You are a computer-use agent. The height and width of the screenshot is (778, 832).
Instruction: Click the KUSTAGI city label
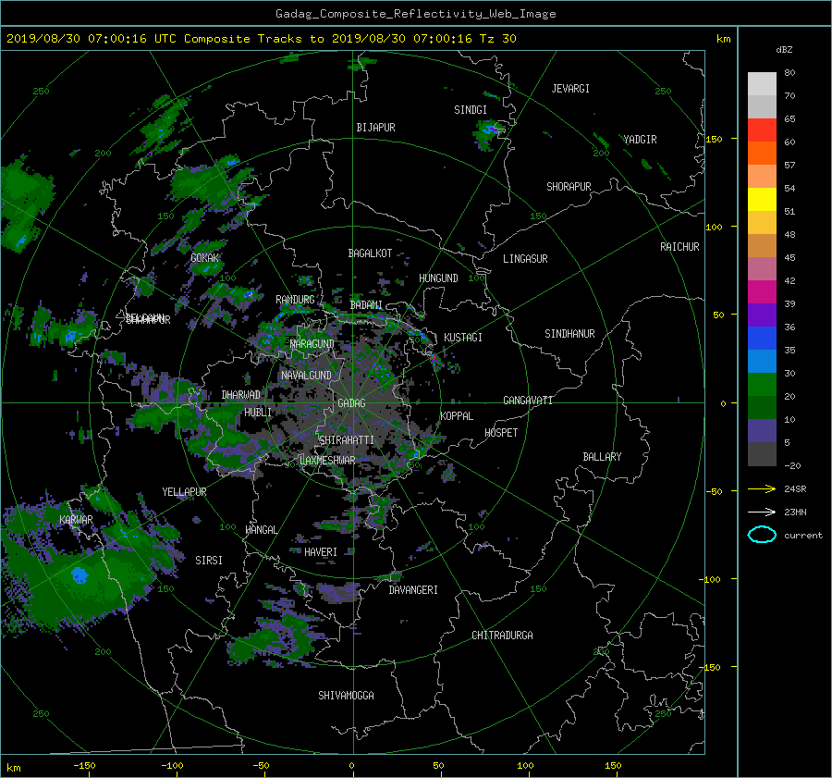[463, 338]
